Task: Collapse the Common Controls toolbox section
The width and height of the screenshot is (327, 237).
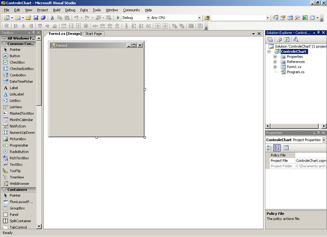Action: pos(4,44)
